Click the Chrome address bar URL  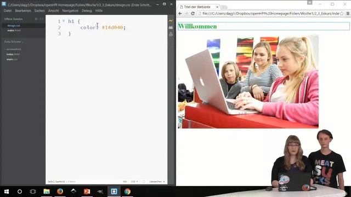(x=270, y=14)
